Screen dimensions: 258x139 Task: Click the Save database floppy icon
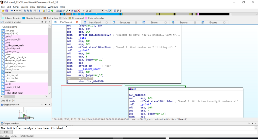(x=6, y=11)
